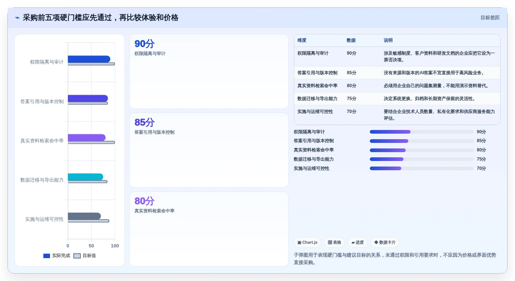Click the blue 实际完成 legend swatch
Viewport: 515px width, 281px height.
(x=47, y=256)
